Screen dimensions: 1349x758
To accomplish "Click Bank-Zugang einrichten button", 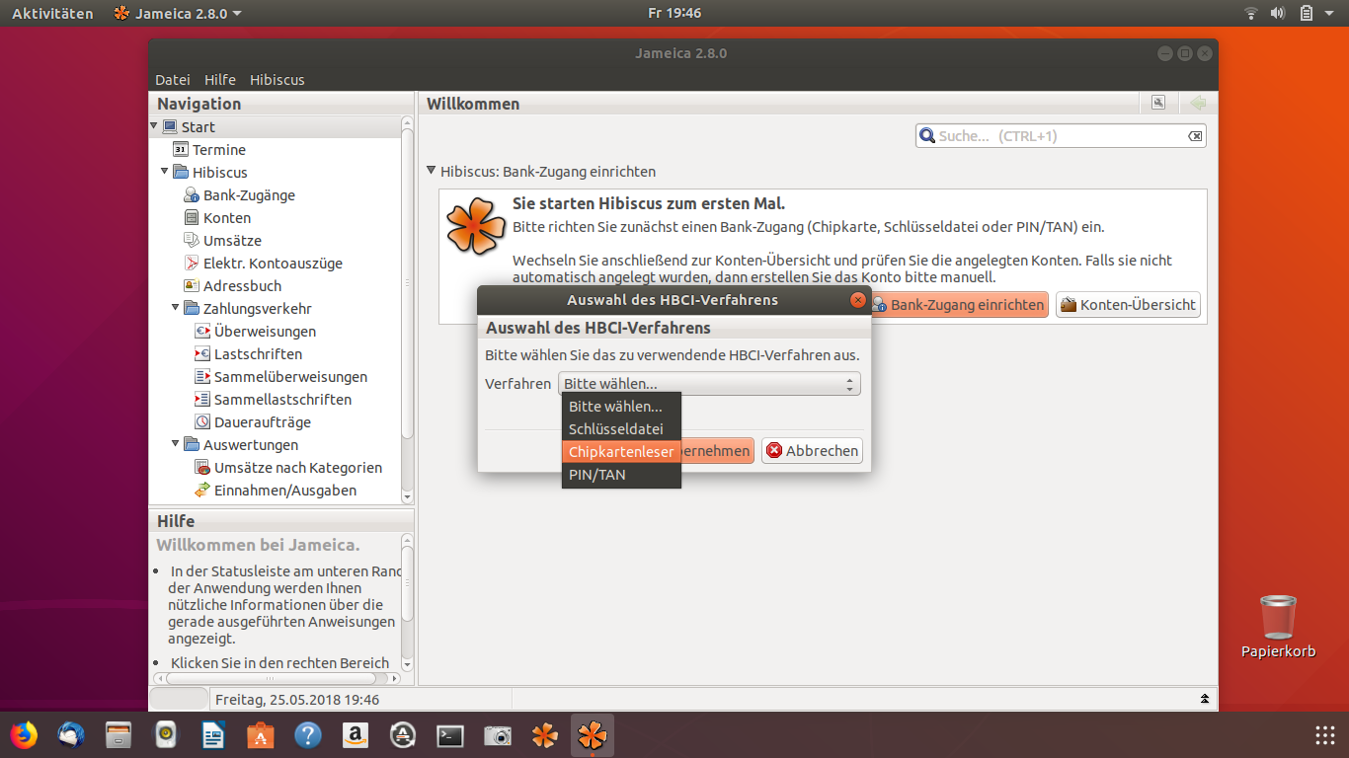I will (958, 305).
